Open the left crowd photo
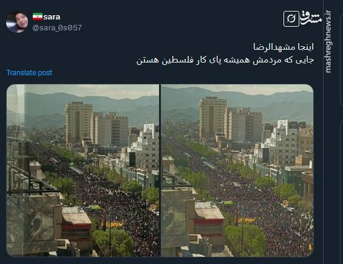 tap(83, 171)
